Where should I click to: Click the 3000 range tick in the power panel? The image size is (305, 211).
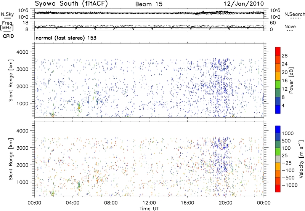[22, 69]
